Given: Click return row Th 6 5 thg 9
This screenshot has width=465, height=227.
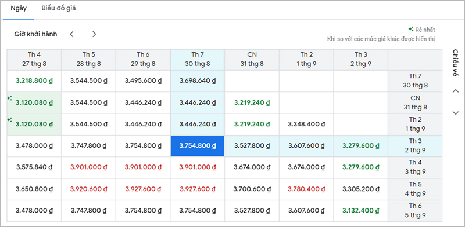Looking at the screenshot, I should tap(415, 211).
